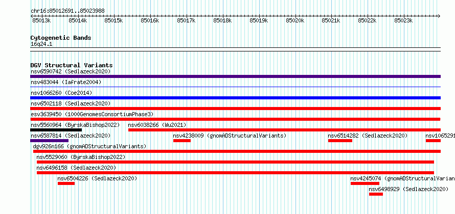Select the purple nsv6590742 variant bar
The width and height of the screenshot is (455, 214).
(x=235, y=76)
